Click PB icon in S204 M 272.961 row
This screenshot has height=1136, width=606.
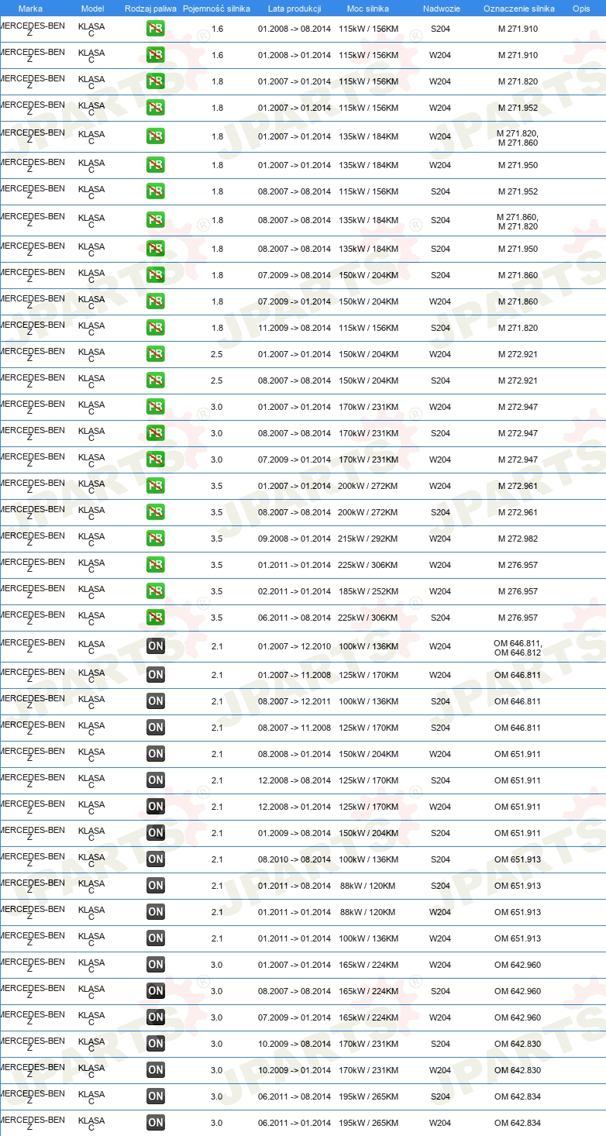pos(156,512)
